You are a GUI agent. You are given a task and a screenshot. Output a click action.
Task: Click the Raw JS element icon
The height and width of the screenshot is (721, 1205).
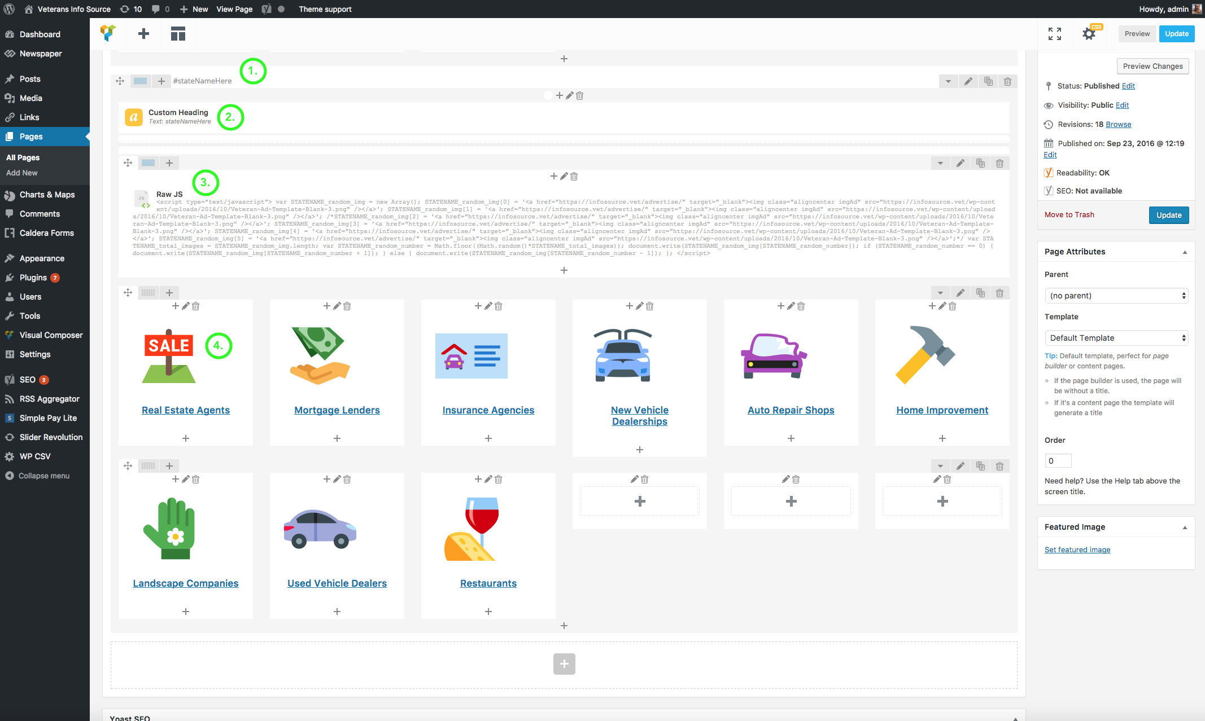click(x=142, y=199)
